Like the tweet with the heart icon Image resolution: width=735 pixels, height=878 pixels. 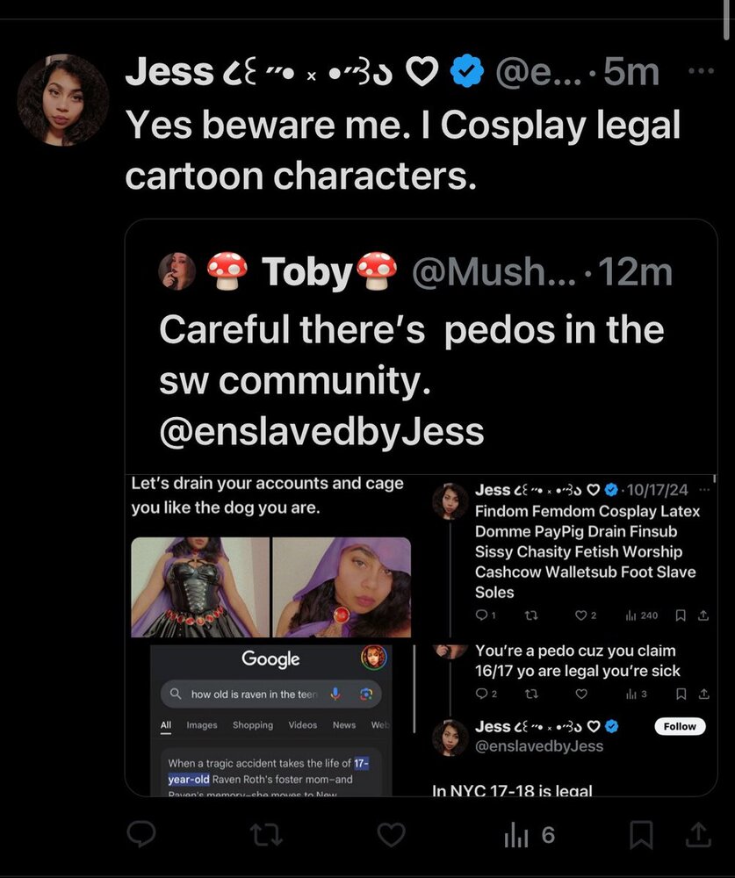tap(393, 834)
